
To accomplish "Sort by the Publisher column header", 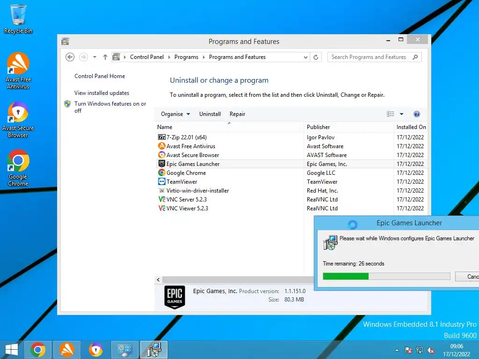I will 348,127.
